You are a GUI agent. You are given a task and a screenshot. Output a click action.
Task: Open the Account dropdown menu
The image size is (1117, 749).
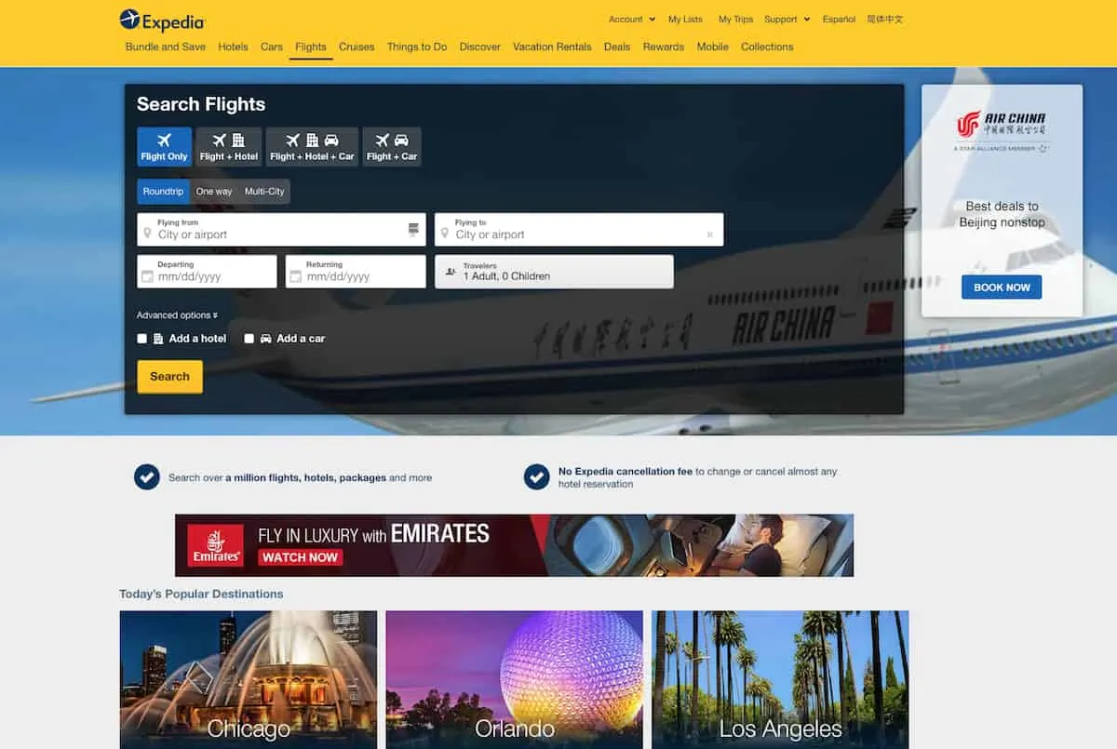coord(631,20)
